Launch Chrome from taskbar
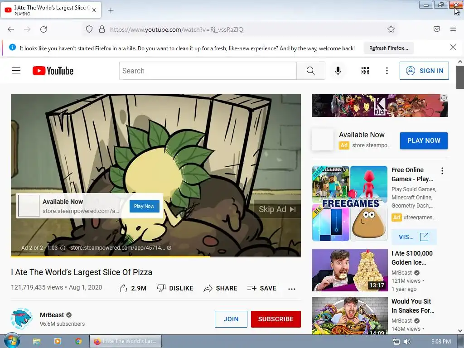The image size is (464, 348). 78,341
